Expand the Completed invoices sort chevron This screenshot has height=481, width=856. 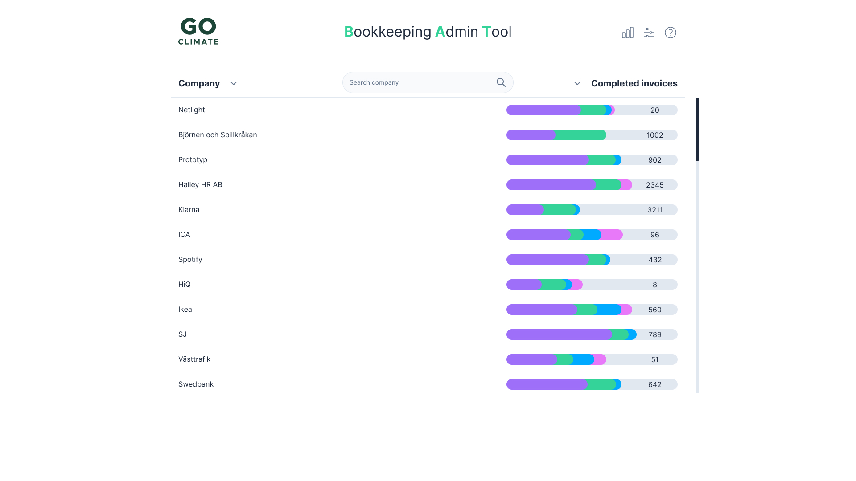577,83
